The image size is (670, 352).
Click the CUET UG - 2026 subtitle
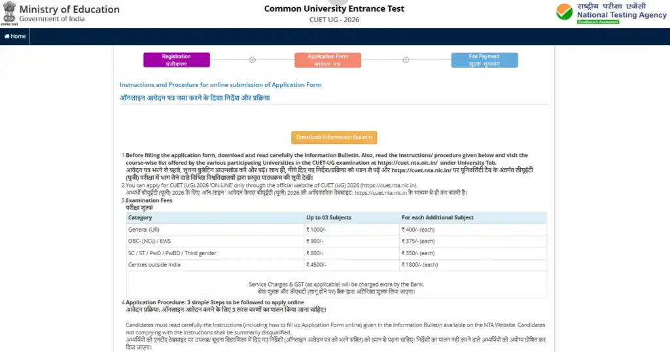pyautogui.click(x=334, y=20)
